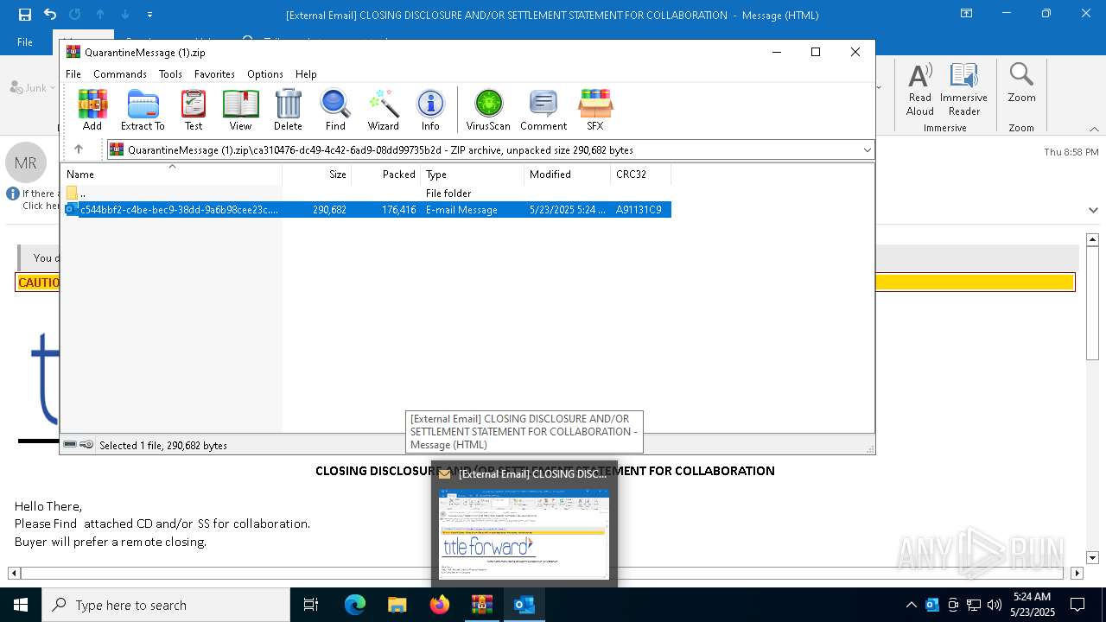
Task: Open the Help menu in WinRAR
Action: (306, 74)
